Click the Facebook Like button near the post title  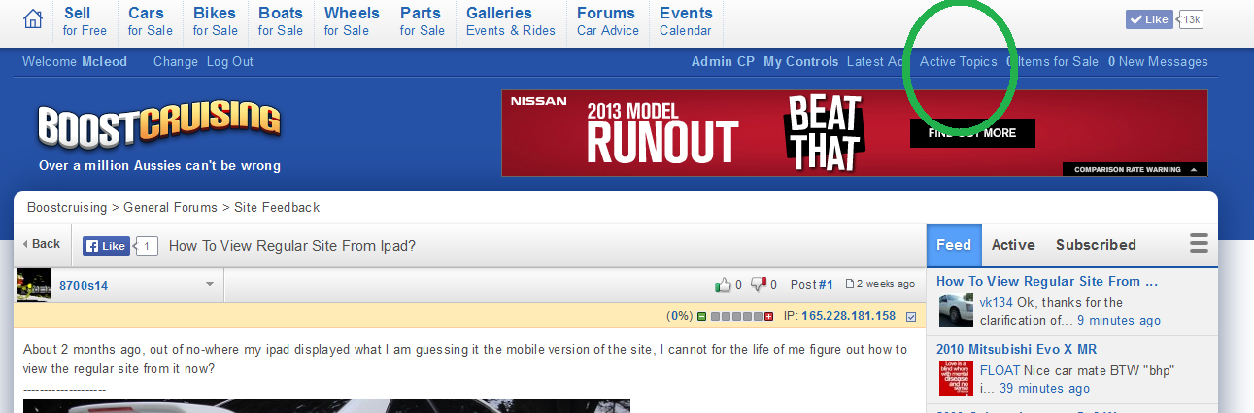click(106, 246)
